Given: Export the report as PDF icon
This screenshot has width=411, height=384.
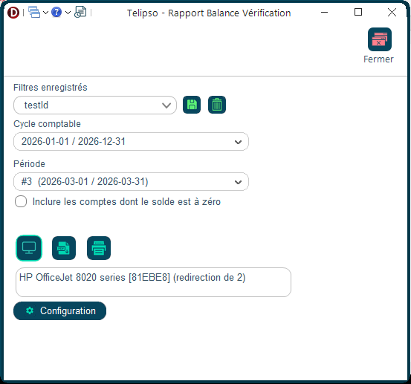Looking at the screenshot, I should coord(64,248).
